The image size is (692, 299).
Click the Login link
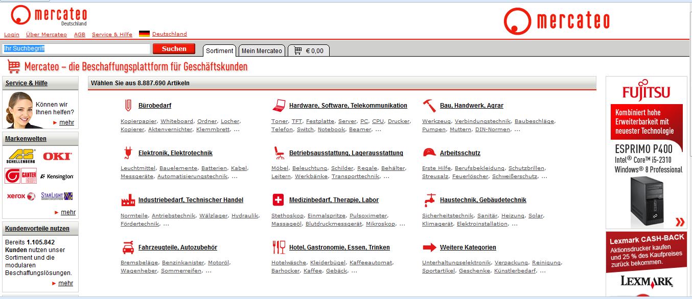tap(12, 35)
